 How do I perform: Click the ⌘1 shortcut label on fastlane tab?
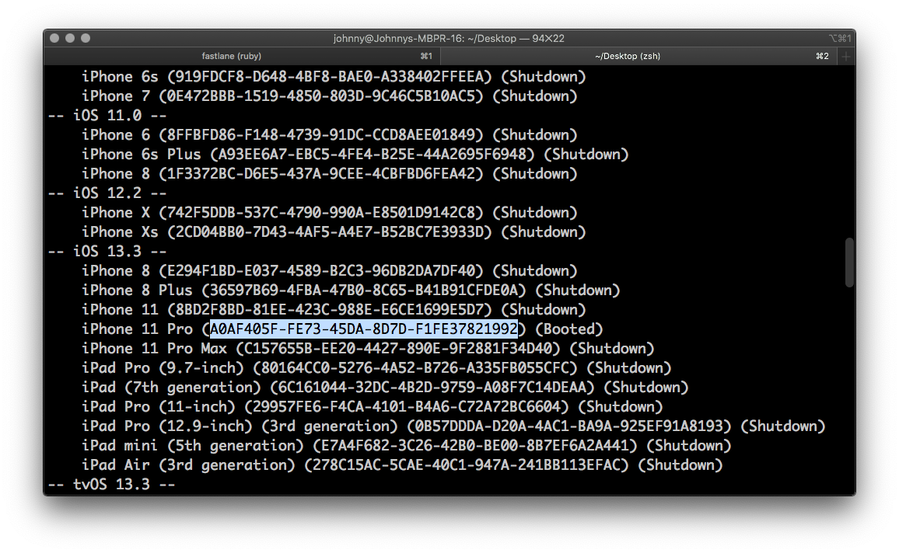coord(426,56)
